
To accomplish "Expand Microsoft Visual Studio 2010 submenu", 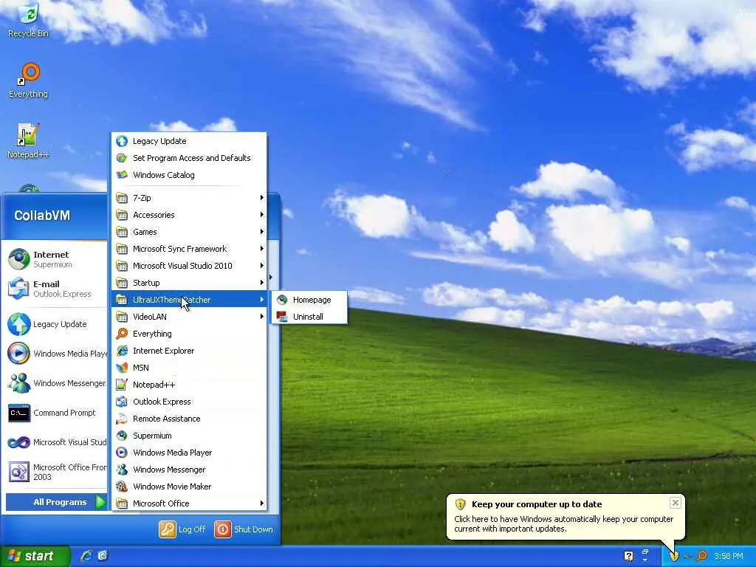I will 189,266.
